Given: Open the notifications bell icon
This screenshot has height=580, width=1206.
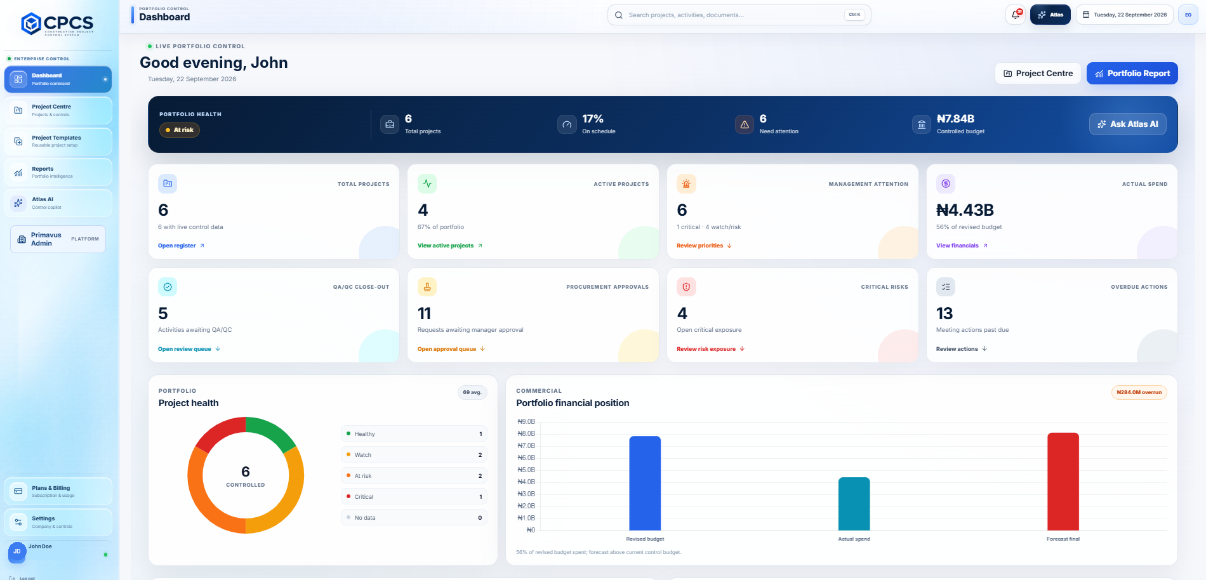Looking at the screenshot, I should [1016, 15].
